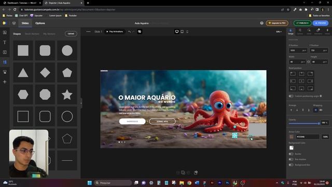Set reset position to top-left
The height and width of the screenshot is (187, 332).
(293, 74)
